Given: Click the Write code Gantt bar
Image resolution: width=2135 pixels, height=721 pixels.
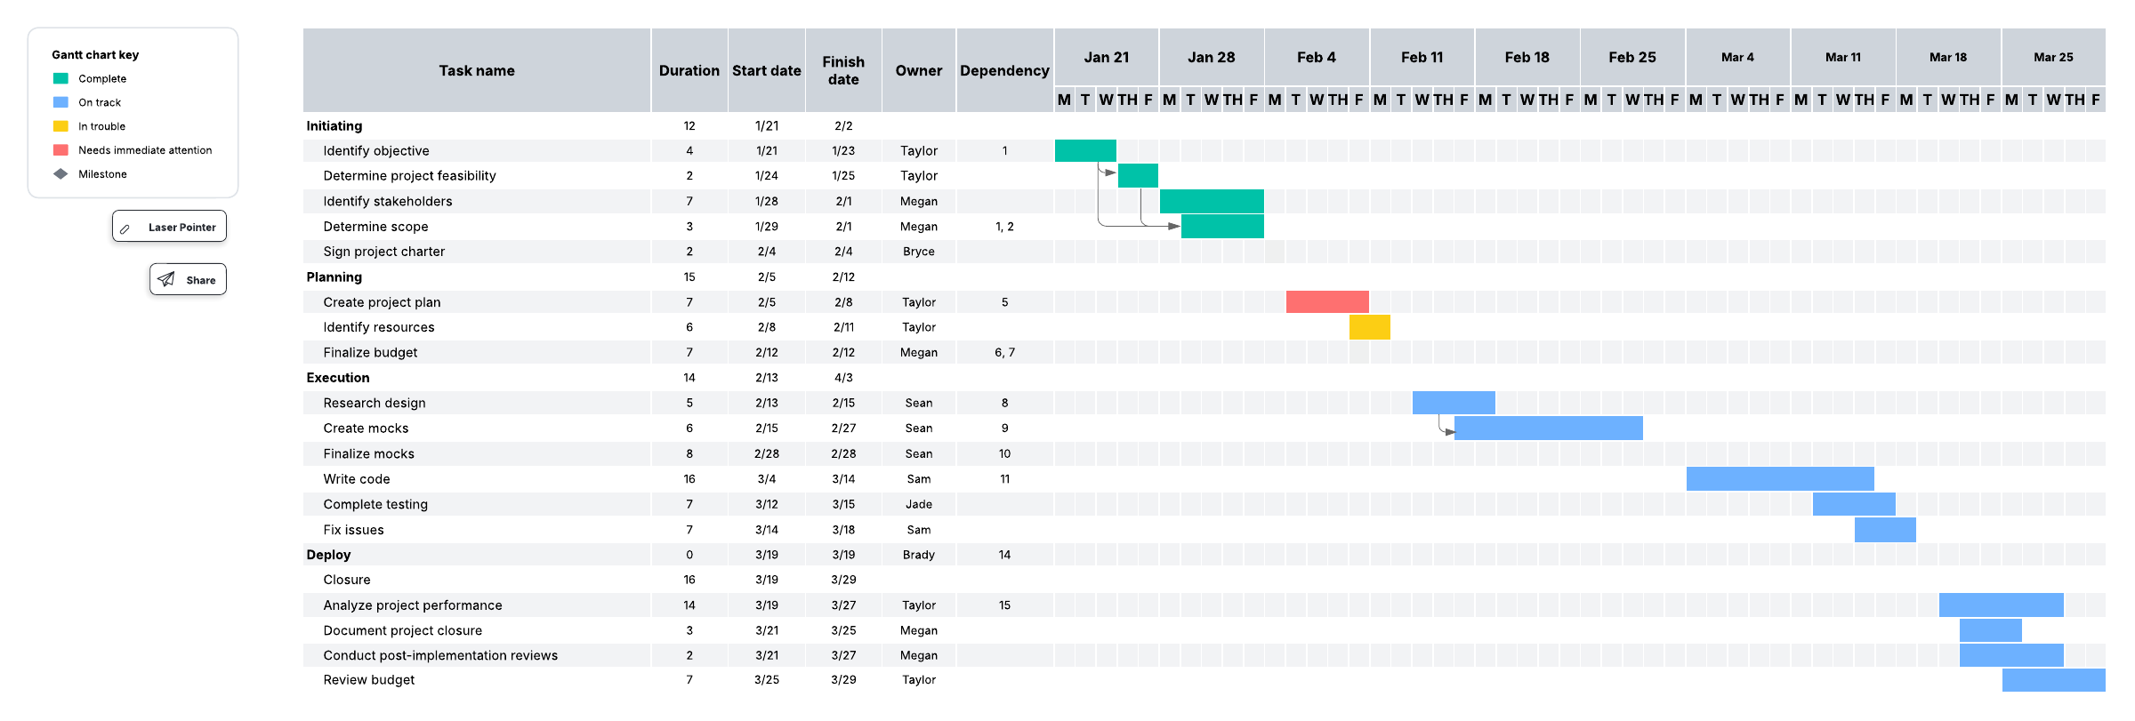Looking at the screenshot, I should point(1779,479).
